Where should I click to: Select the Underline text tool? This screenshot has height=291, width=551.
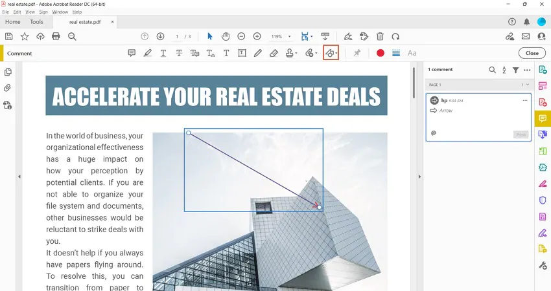(163, 53)
